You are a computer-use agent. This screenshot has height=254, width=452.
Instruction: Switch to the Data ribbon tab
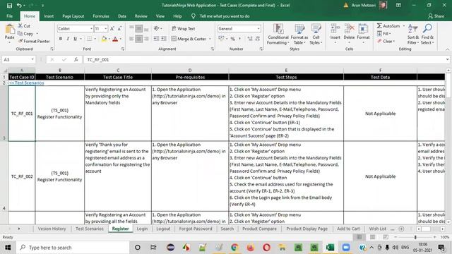pyautogui.click(x=122, y=16)
